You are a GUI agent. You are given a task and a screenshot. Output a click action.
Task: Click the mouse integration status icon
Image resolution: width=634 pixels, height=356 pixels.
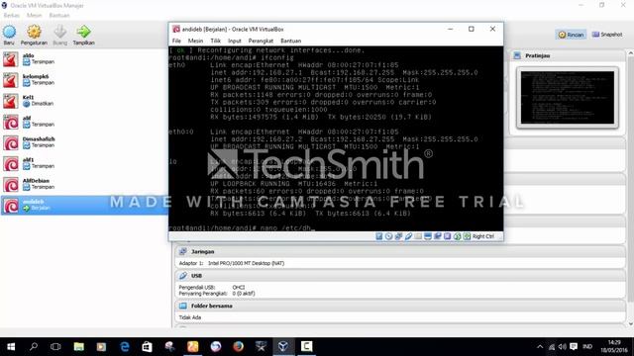[458, 236]
